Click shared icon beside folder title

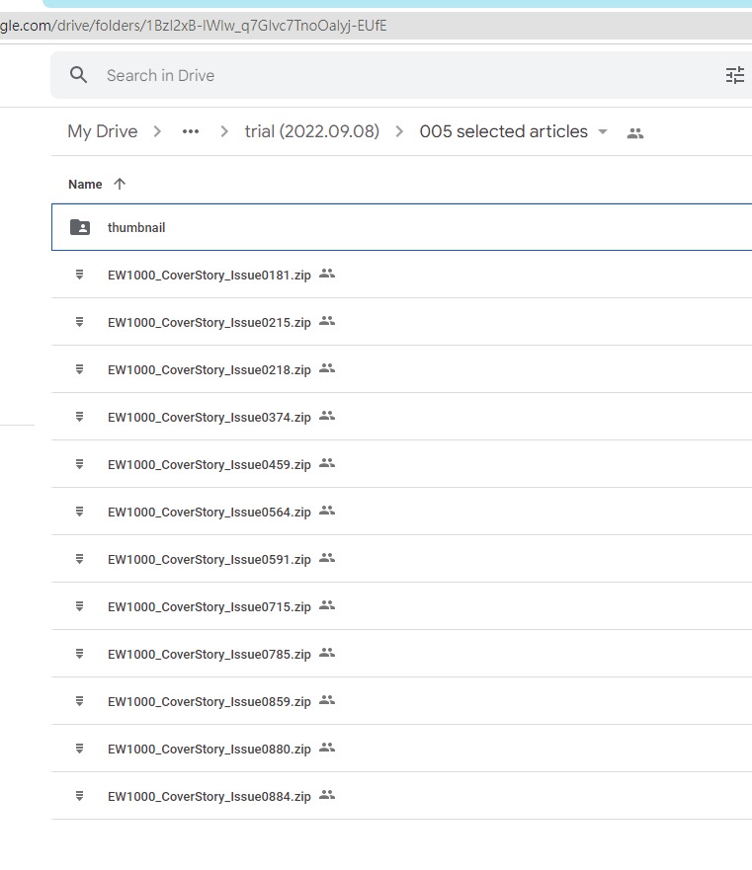click(635, 132)
